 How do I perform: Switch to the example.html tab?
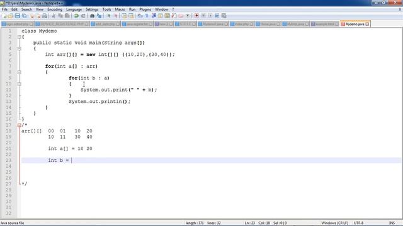coord(324,24)
